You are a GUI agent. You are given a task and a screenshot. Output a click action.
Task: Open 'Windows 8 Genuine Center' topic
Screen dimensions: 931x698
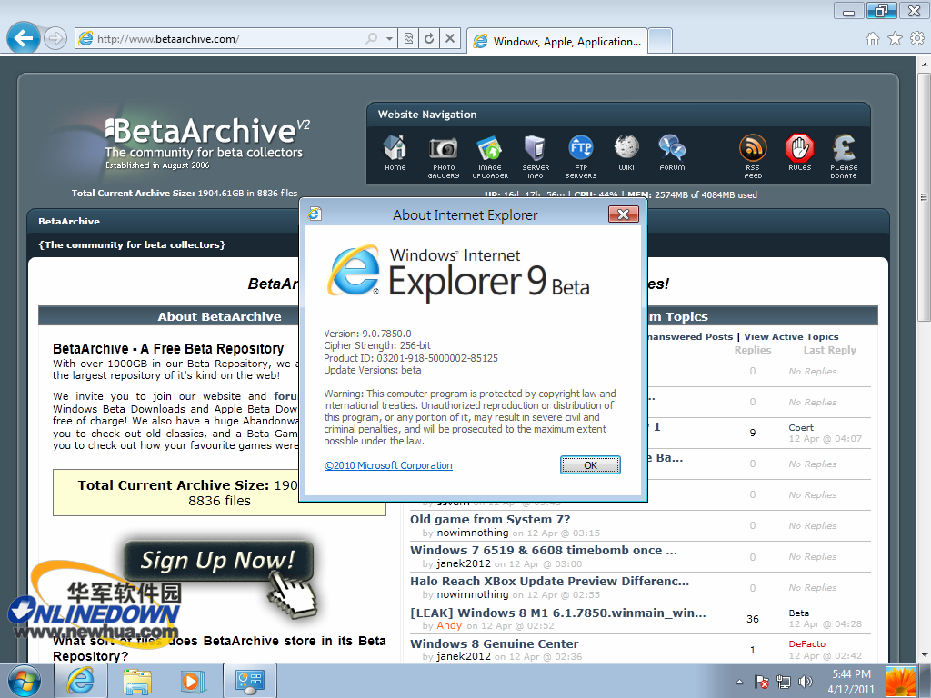(494, 643)
